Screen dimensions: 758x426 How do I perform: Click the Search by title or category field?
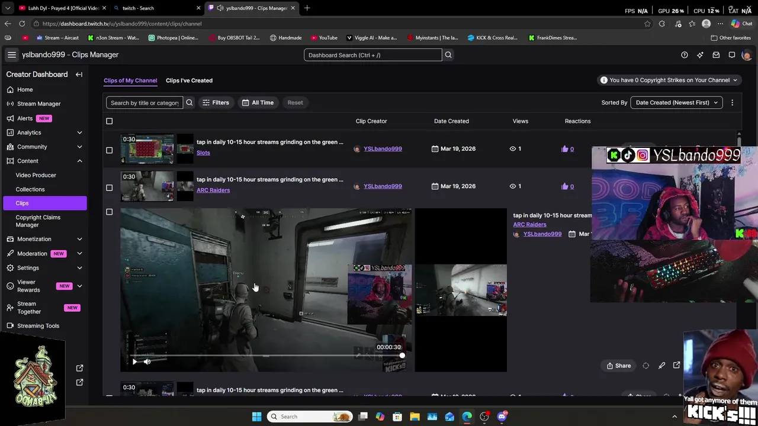(144, 102)
